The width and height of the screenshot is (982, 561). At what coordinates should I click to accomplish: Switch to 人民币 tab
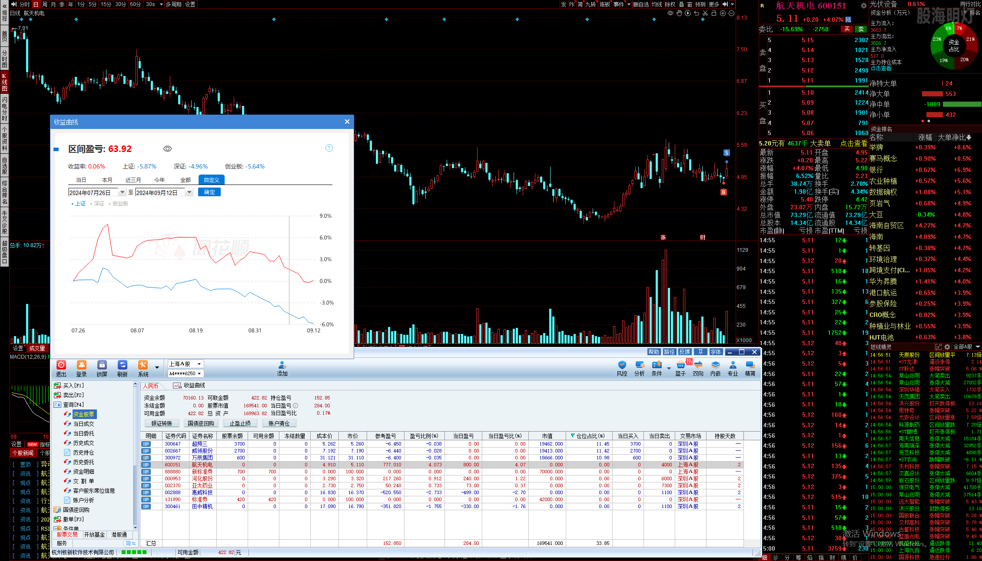tap(151, 386)
